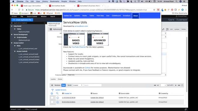The width and height of the screenshot is (198, 111).
Task: Select the (read) access control entry
Action: coord(28,54)
